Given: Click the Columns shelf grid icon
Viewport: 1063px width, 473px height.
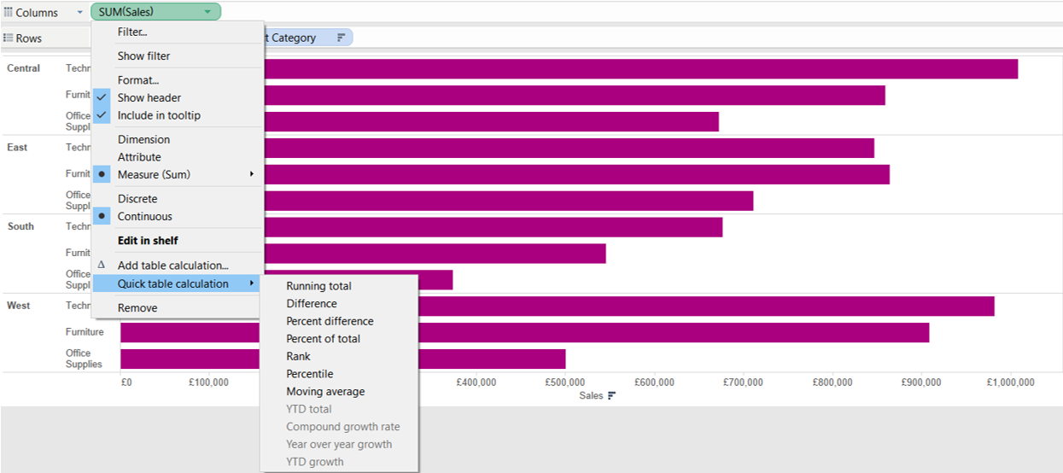Looking at the screenshot, I should point(9,13).
